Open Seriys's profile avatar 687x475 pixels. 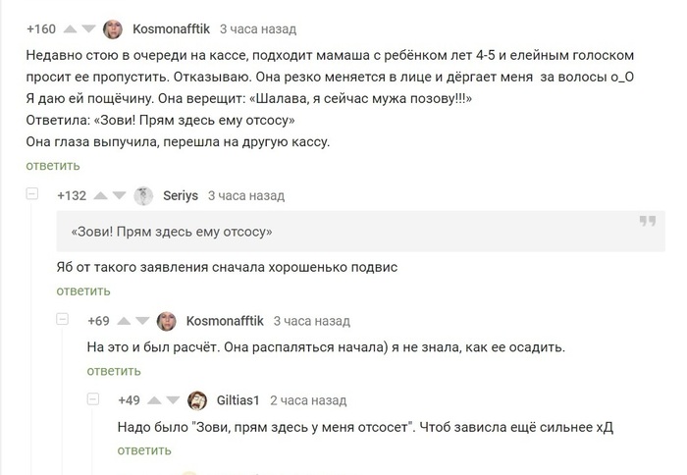143,195
